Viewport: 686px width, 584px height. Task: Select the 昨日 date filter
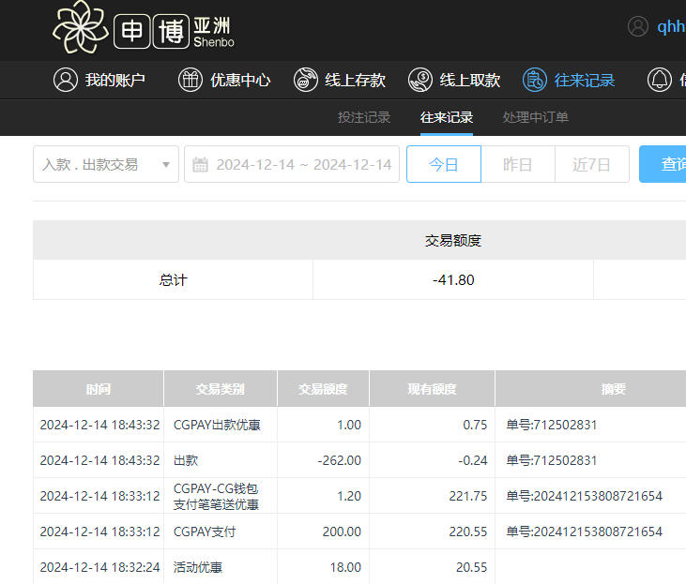[517, 164]
